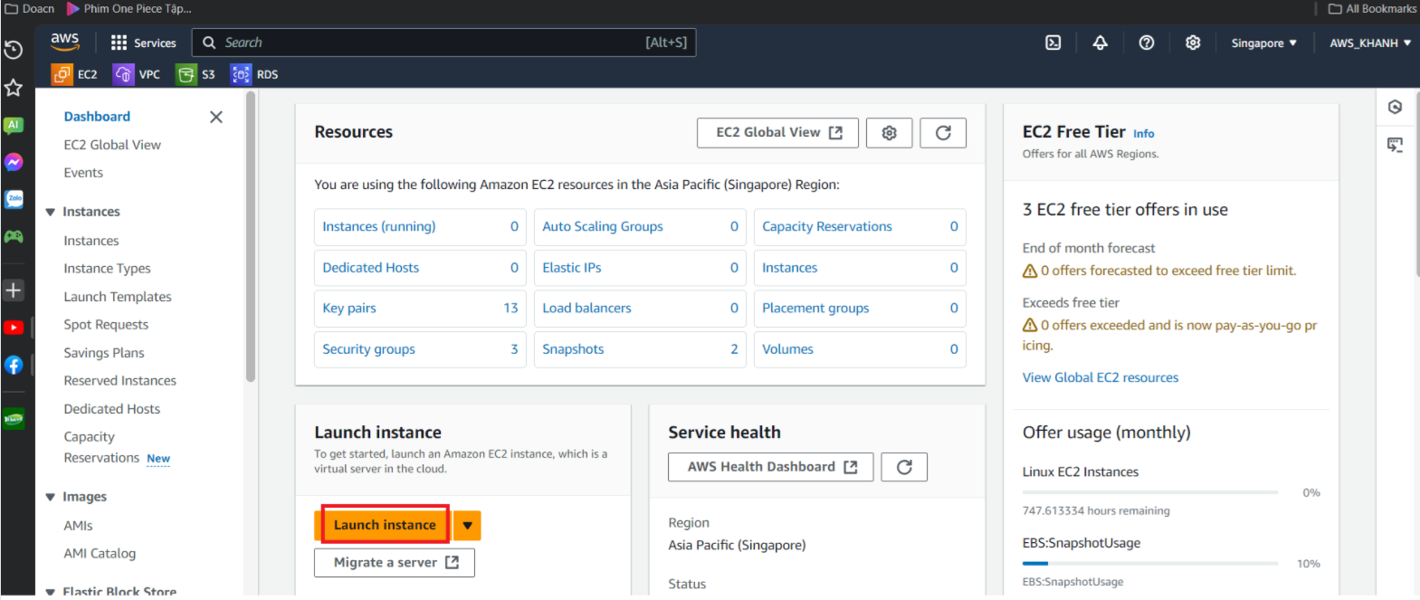Viewport: 1420px width, 600px height.
Task: Open Instances (running) resource link
Action: [x=379, y=226]
